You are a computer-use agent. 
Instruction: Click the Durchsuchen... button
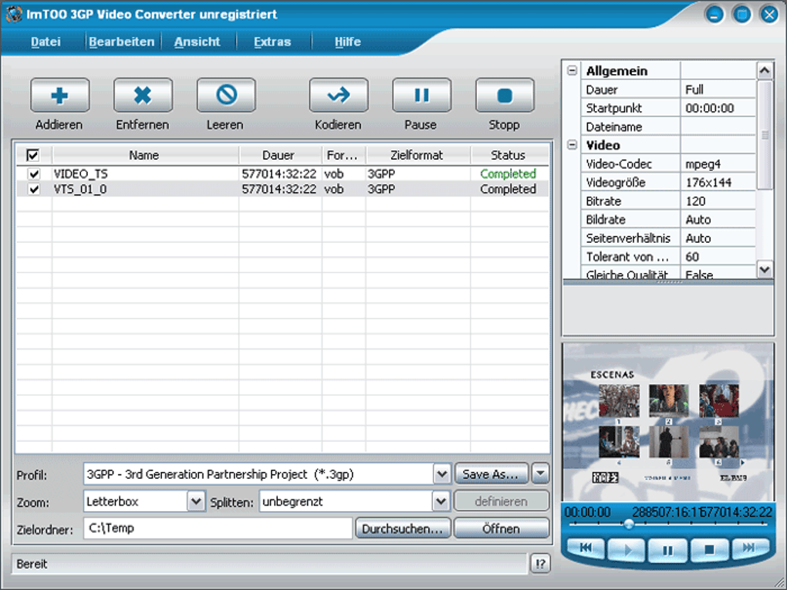click(403, 529)
